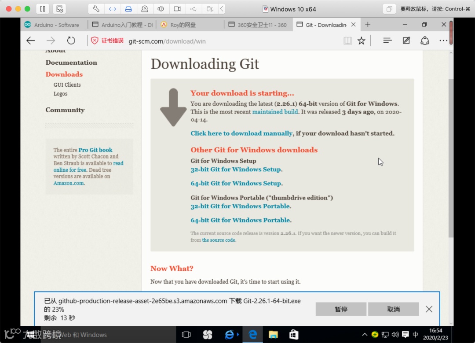Dismiss the download notification bar
This screenshot has height=343, width=475.
429,309
